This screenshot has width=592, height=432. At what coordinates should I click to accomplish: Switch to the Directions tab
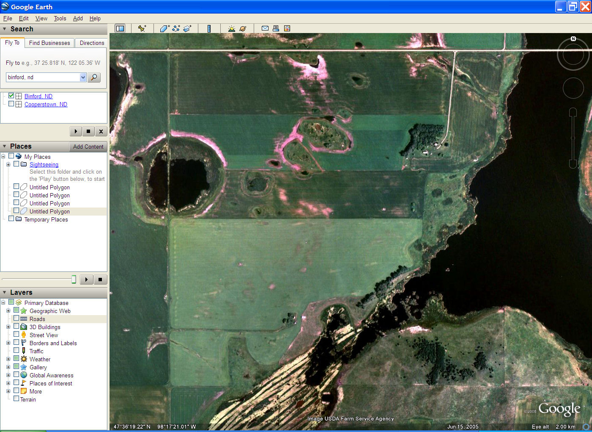(92, 43)
